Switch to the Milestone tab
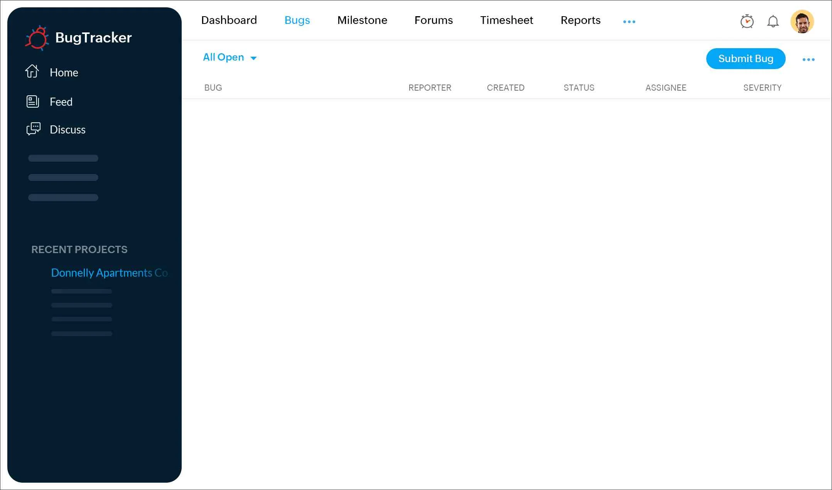Screen dimensions: 832x490 362,20
